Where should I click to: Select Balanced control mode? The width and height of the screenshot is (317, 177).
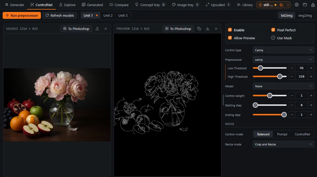pyautogui.click(x=263, y=134)
